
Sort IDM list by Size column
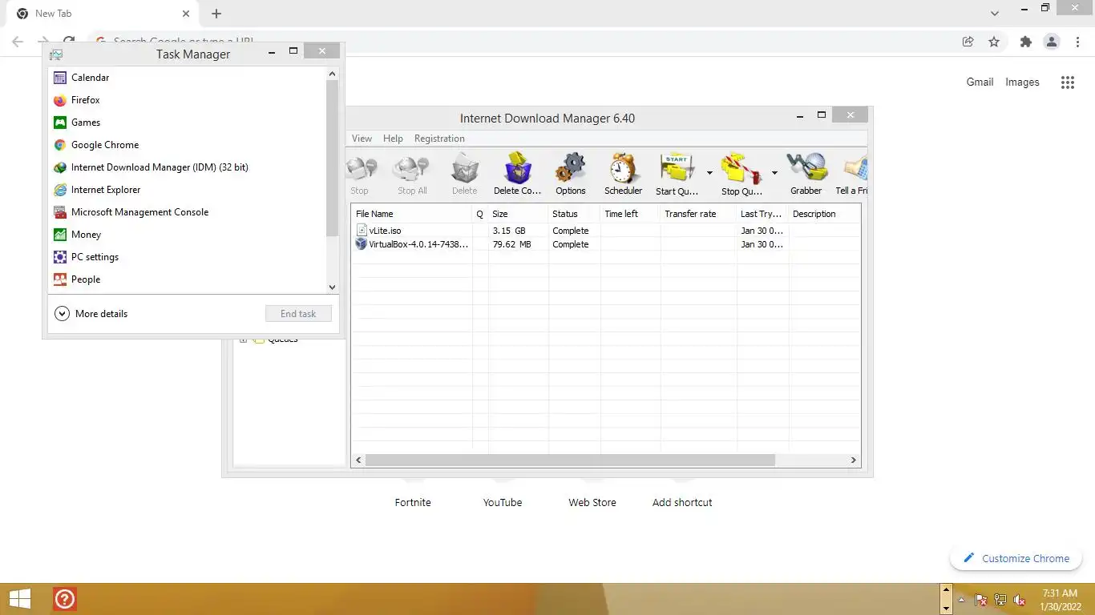[x=519, y=214]
